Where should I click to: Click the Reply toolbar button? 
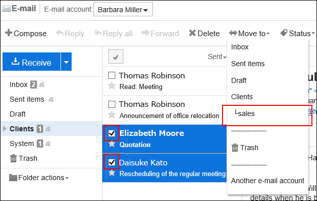click(70, 34)
